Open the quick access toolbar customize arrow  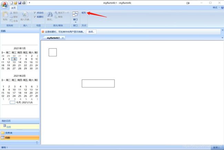(29, 3)
